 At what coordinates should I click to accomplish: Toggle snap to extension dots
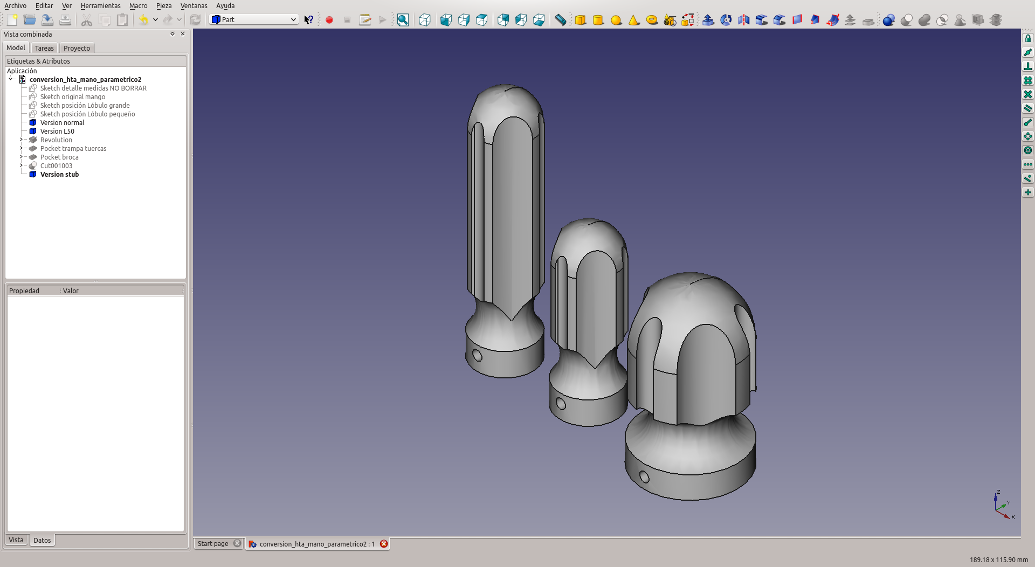tap(1028, 164)
